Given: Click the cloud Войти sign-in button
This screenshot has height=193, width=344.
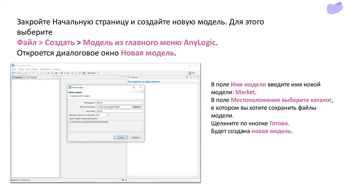Looking at the screenshot, I should (92, 73).
